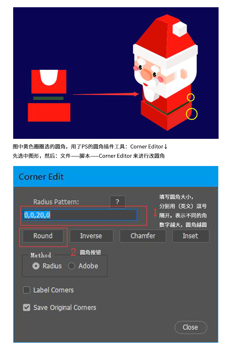Click the Radius Pattern input field
Image resolution: width=232 pixels, height=350 pixels.
coord(79,215)
